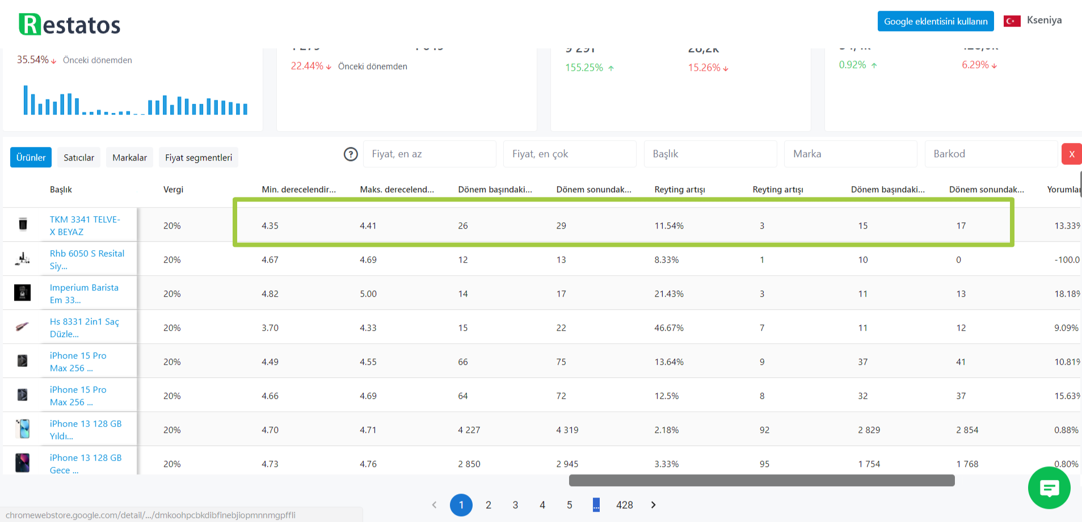
Task: Sort by Maks. derecelend... column header
Action: pos(397,190)
